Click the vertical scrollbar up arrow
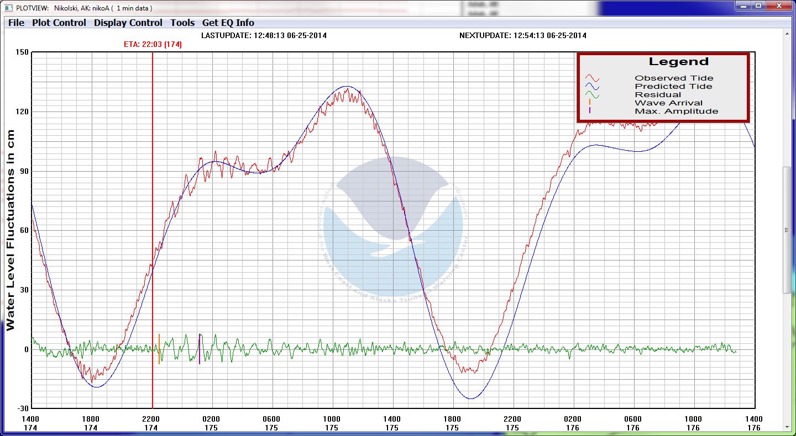 [787, 34]
